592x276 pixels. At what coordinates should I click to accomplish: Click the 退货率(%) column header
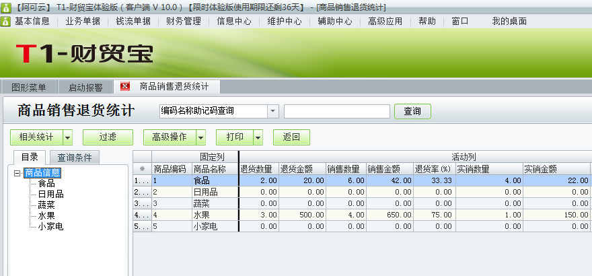pyautogui.click(x=435, y=169)
